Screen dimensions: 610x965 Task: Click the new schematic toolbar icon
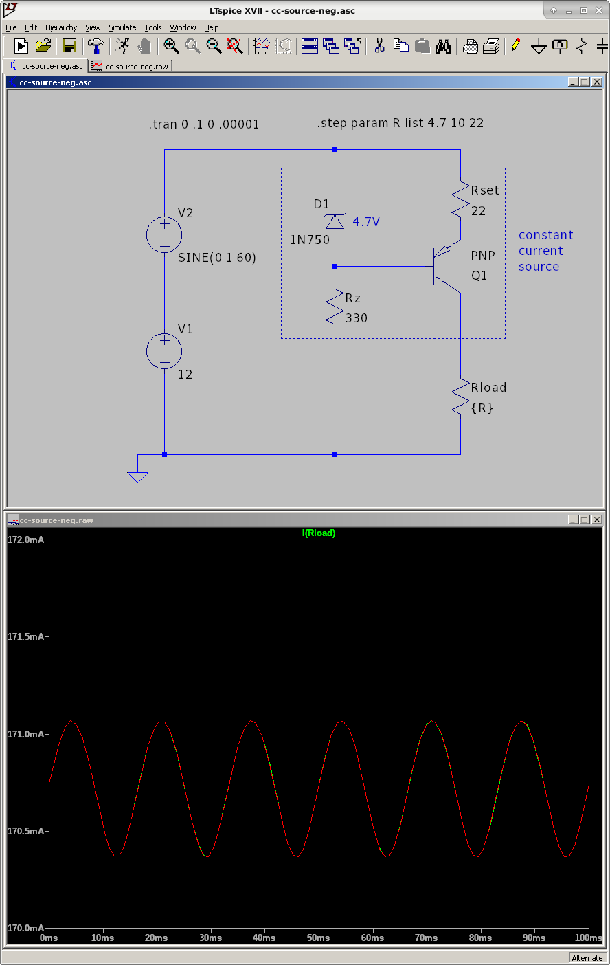(x=21, y=46)
